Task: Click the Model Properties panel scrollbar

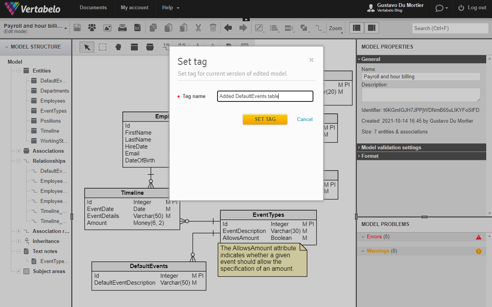Action: pyautogui.click(x=489, y=135)
